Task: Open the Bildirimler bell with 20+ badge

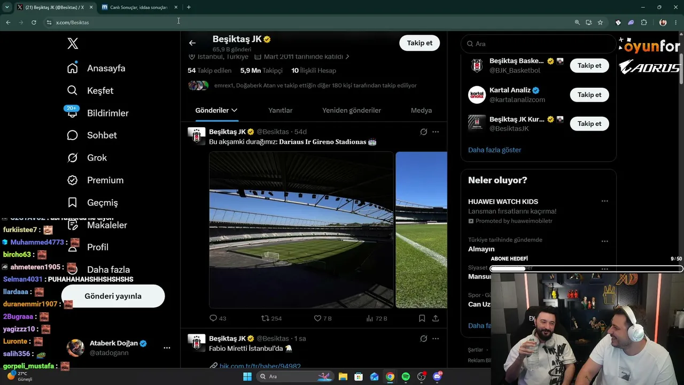Action: [73, 112]
